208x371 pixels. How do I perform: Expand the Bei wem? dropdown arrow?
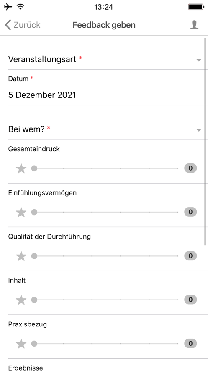click(199, 130)
